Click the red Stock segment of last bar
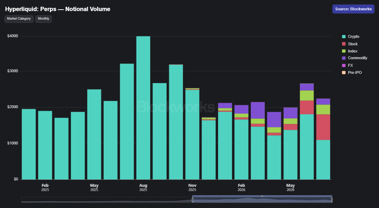 323,127
